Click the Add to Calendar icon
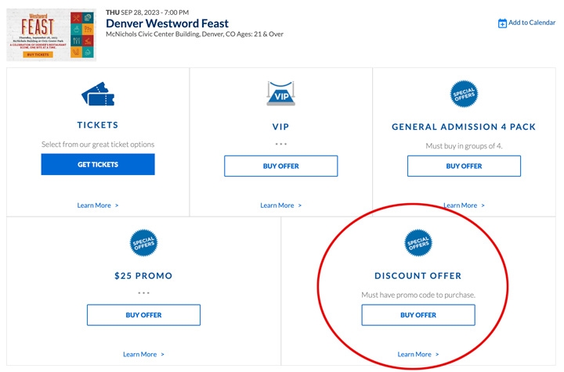Viewport: 564px width, 372px height. click(x=502, y=23)
